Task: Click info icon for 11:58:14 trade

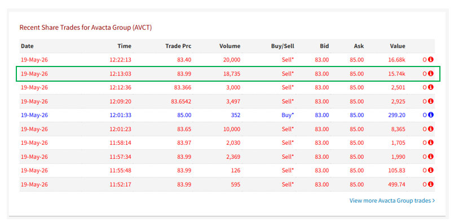Action: (430, 143)
